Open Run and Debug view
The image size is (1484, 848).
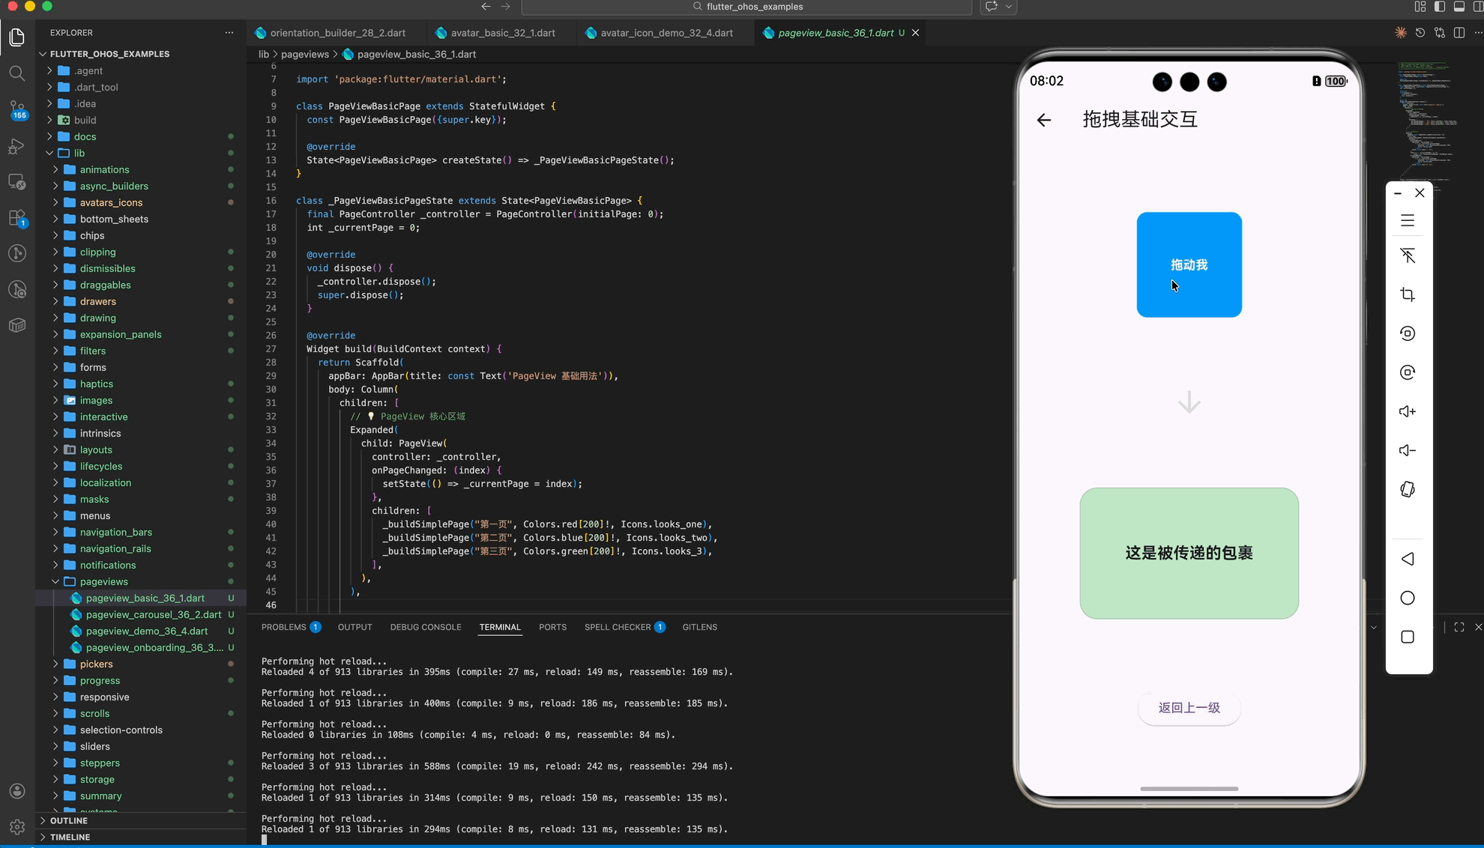pos(16,146)
